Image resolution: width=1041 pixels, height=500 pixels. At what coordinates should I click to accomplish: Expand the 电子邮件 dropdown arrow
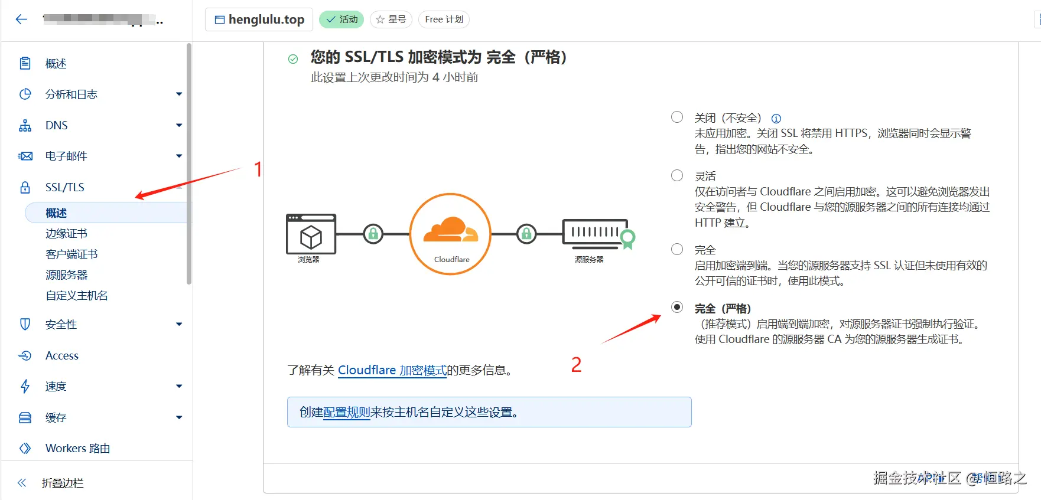(x=179, y=156)
